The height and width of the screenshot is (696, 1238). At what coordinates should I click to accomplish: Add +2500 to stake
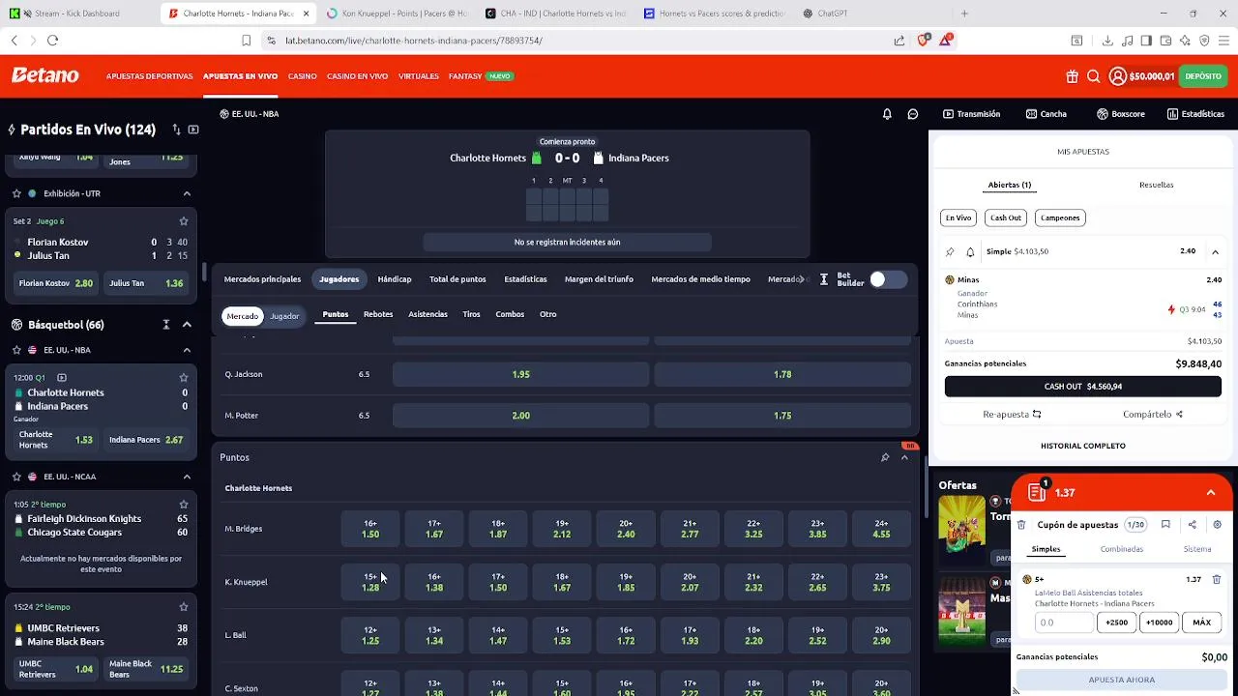(1116, 623)
